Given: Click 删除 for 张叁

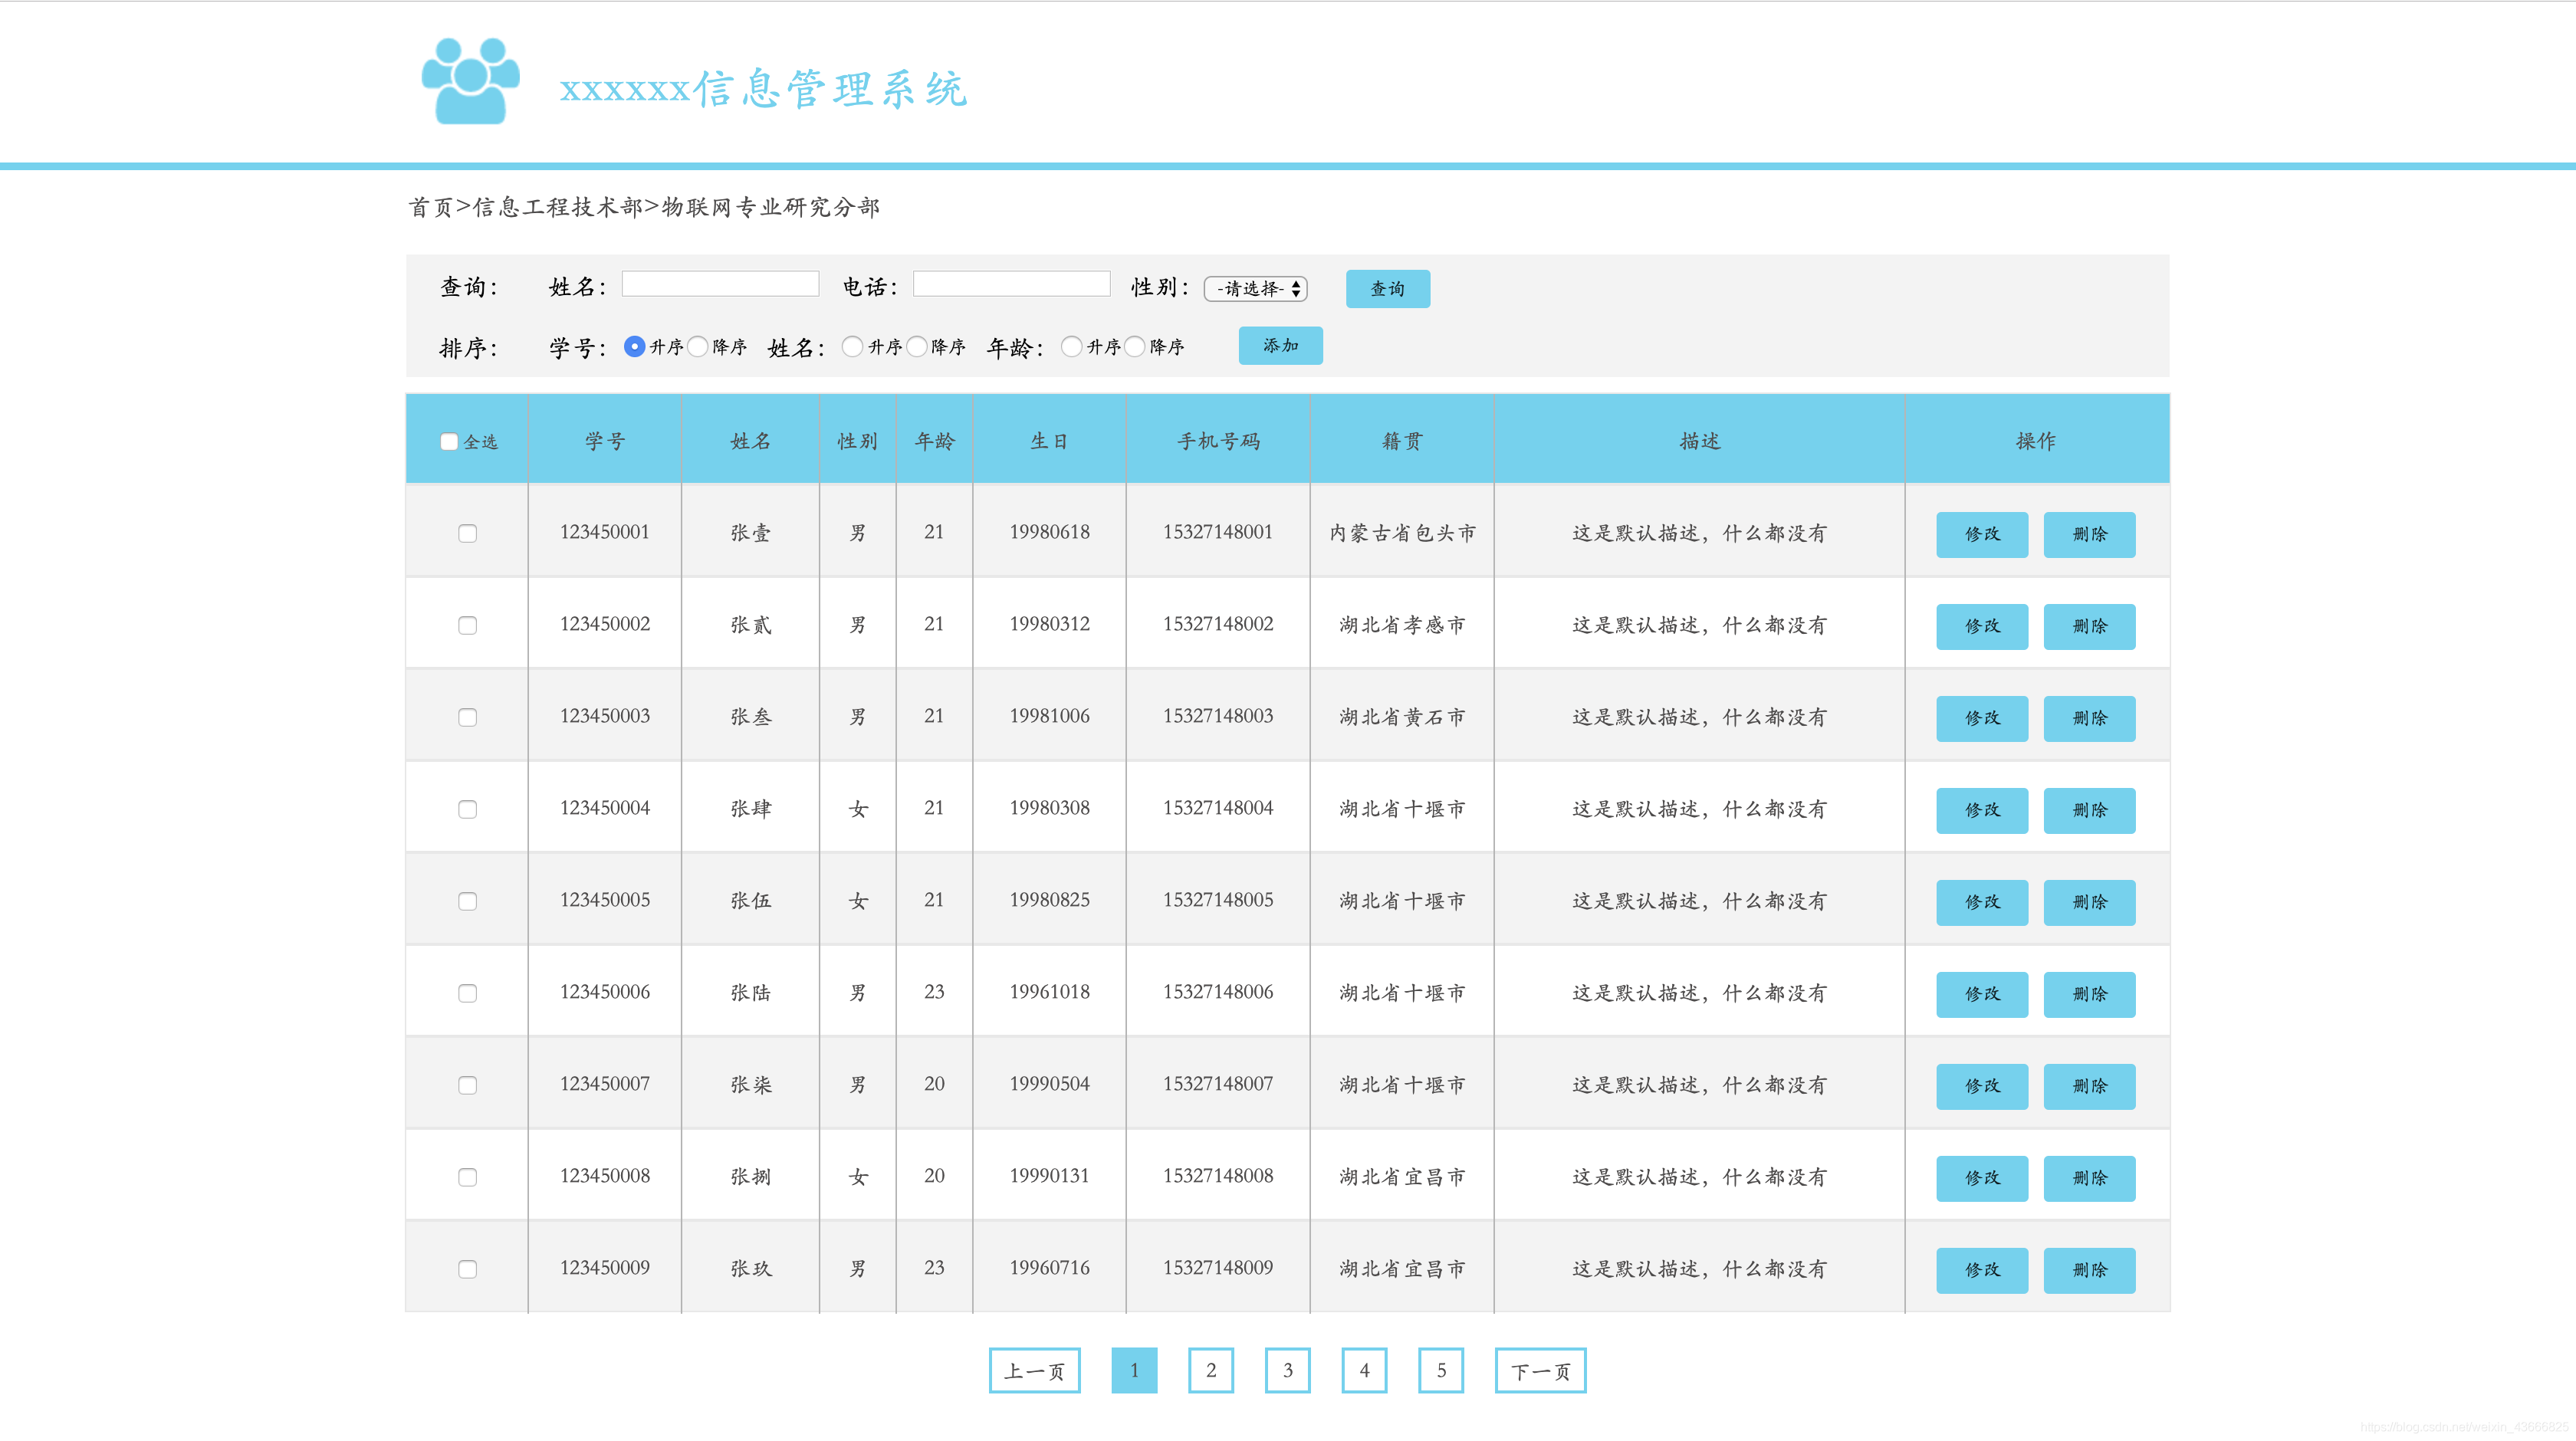Looking at the screenshot, I should point(2089,718).
